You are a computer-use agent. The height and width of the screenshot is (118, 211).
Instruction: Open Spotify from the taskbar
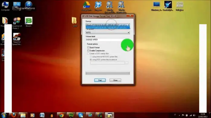[71, 115]
